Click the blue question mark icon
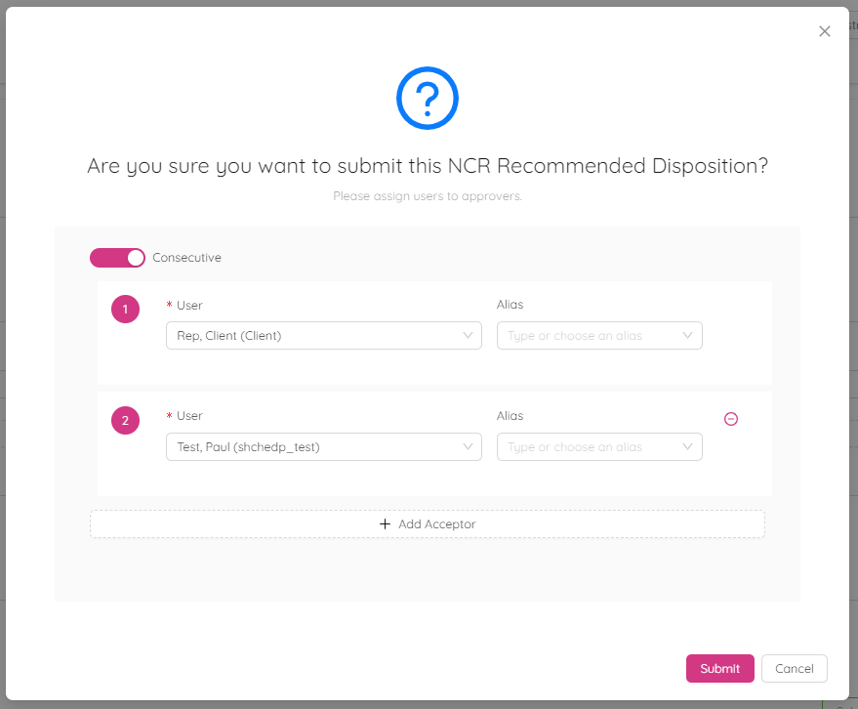858x709 pixels. click(x=427, y=98)
